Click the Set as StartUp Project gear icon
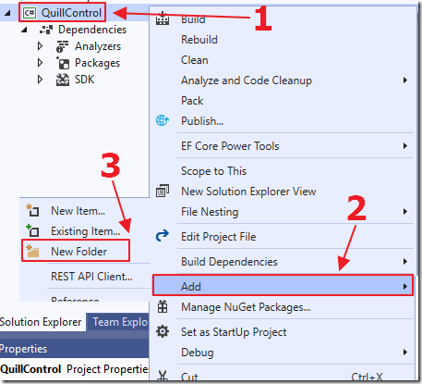The image size is (422, 384). [x=163, y=331]
